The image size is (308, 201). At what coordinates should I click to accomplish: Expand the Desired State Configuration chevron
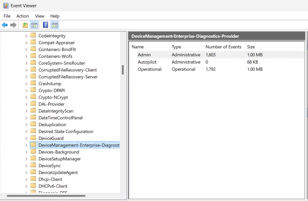coord(26,132)
